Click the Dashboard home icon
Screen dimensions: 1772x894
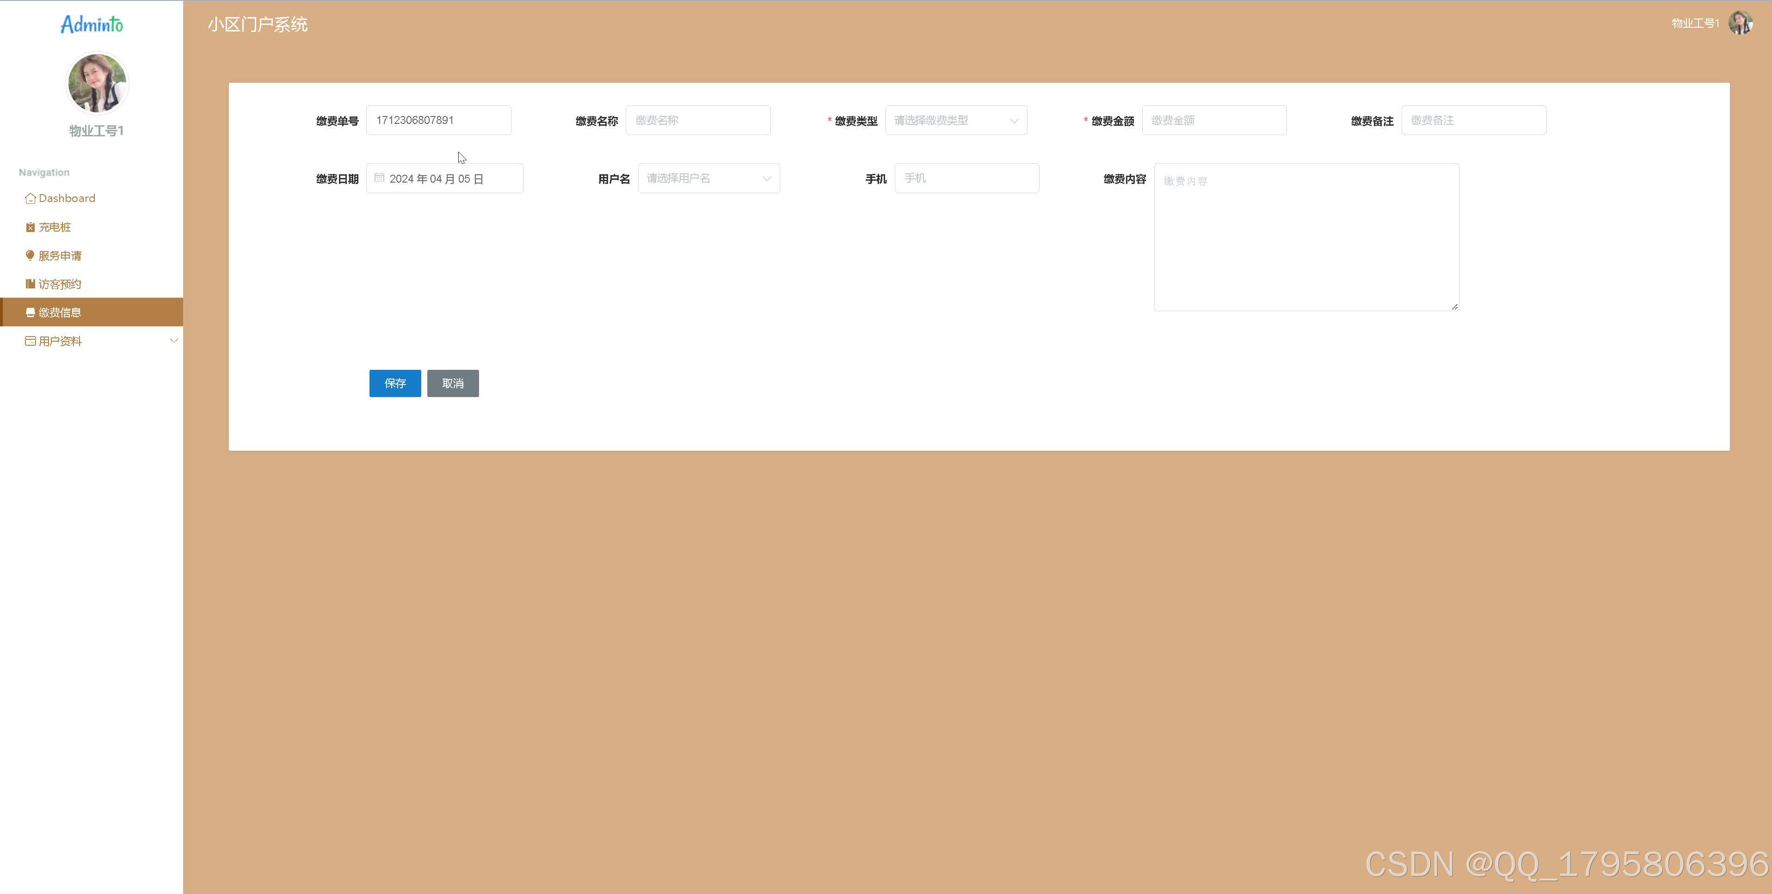pyautogui.click(x=30, y=199)
